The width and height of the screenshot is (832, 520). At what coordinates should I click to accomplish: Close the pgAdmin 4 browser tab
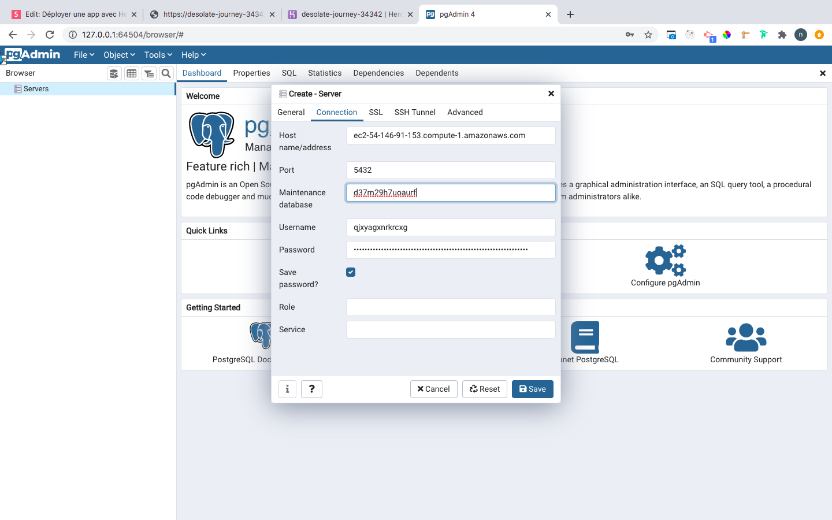click(x=548, y=14)
